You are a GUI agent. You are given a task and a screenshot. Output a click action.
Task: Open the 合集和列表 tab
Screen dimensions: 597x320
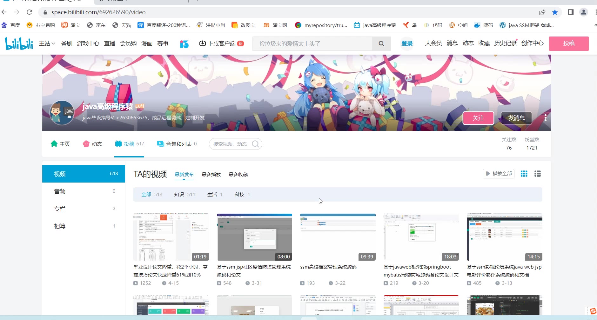click(x=177, y=144)
